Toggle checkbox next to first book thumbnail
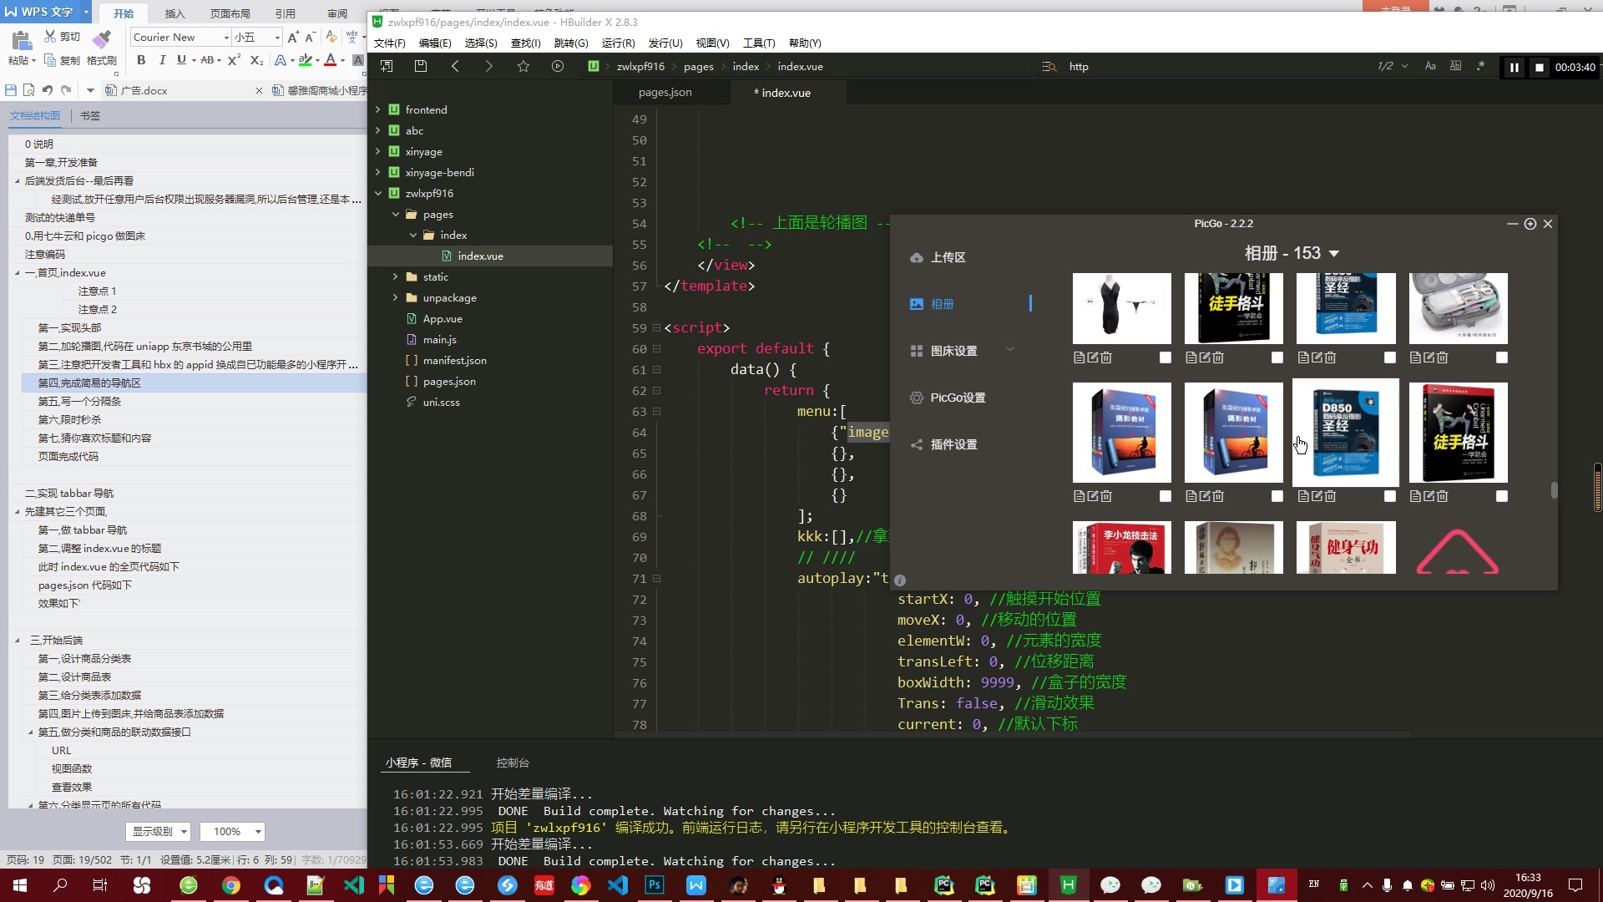Viewport: 1603px width, 902px height. 1277,357
